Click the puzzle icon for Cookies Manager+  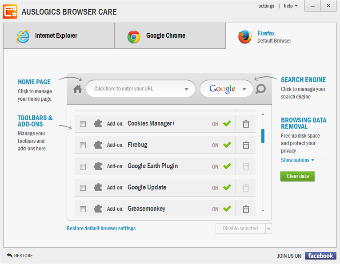(x=98, y=123)
